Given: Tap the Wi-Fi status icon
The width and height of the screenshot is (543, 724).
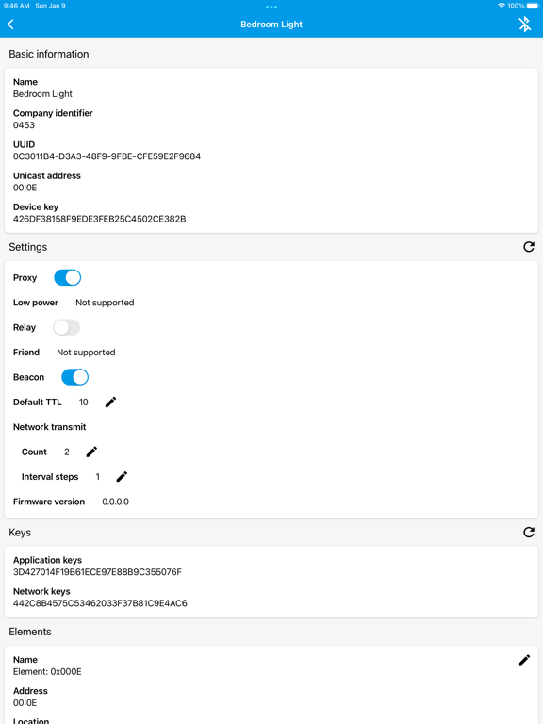Looking at the screenshot, I should tap(502, 6).
